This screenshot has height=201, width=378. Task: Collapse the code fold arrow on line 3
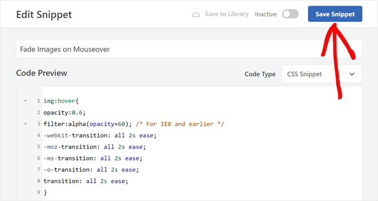pyautogui.click(x=26, y=124)
